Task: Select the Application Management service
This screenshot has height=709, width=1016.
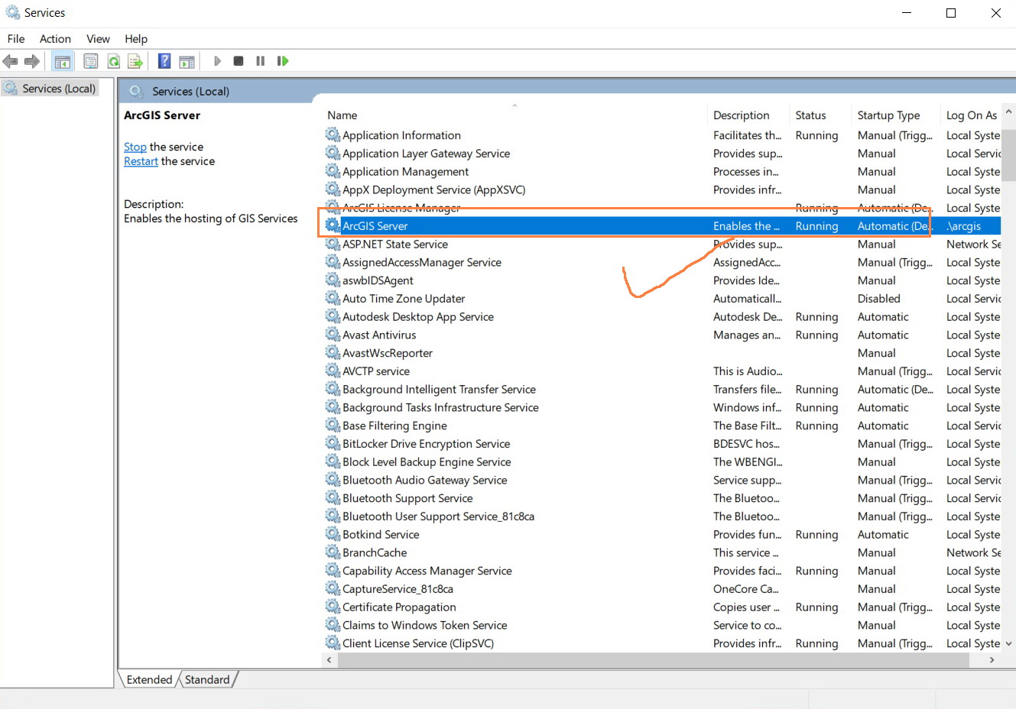Action: [406, 172]
